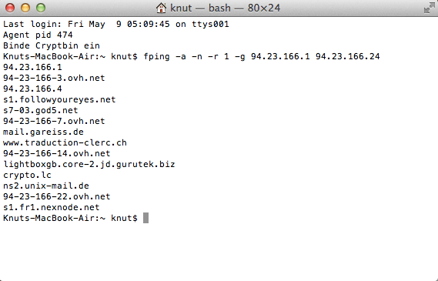
Task: Click output line 'mail.gareiss.de'
Action: 43,132
